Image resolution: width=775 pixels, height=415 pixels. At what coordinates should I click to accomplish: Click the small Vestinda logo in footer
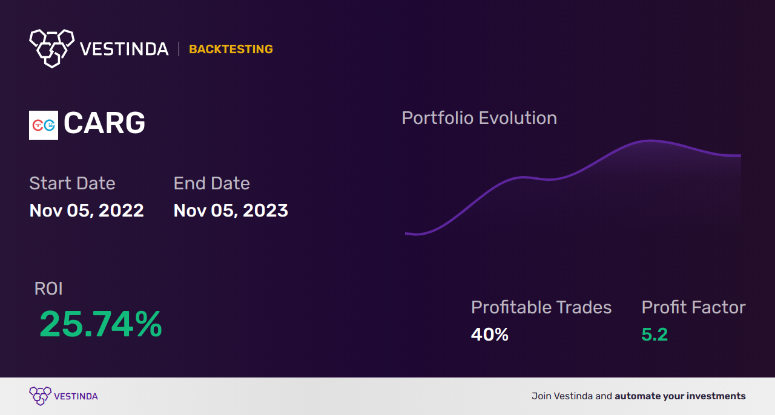click(x=40, y=396)
